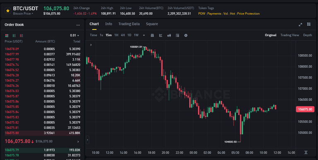Open the chart layout grid icon
This screenshot has width=318, height=160.
click(308, 24)
